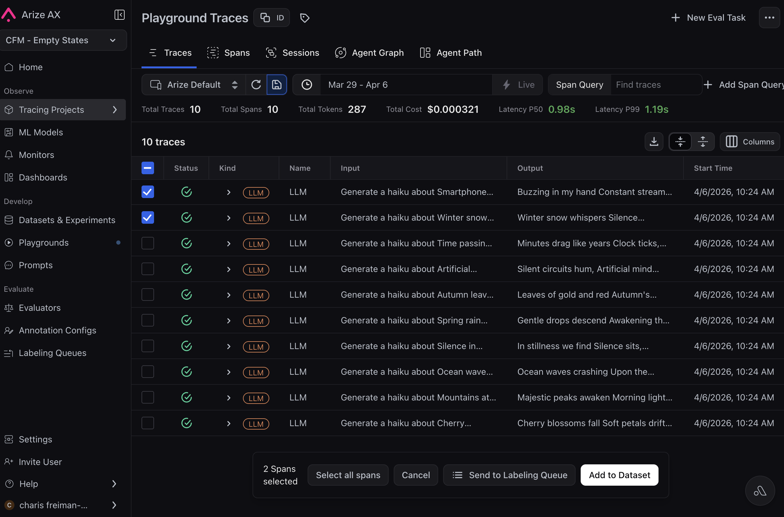Save the current view filter
This screenshot has height=517, width=784.
(276, 85)
